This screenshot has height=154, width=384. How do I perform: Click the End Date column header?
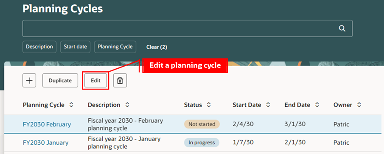click(x=297, y=105)
